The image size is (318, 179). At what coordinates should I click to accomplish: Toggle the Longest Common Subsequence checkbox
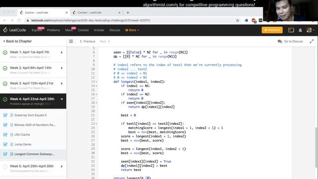tap(5, 154)
